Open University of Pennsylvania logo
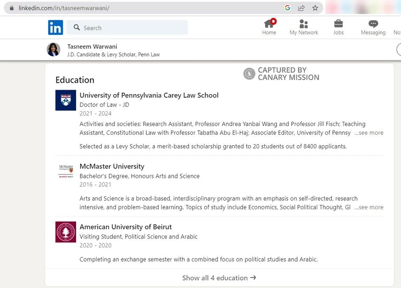The height and width of the screenshot is (288, 401). (x=66, y=100)
